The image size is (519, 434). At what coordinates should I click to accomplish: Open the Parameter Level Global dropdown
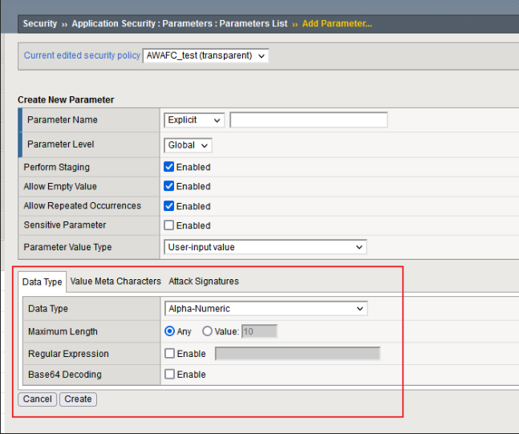[189, 145]
